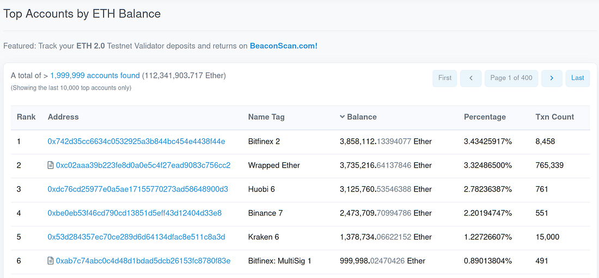Go to next page chevron
The height and width of the screenshot is (278, 599).
coord(552,78)
